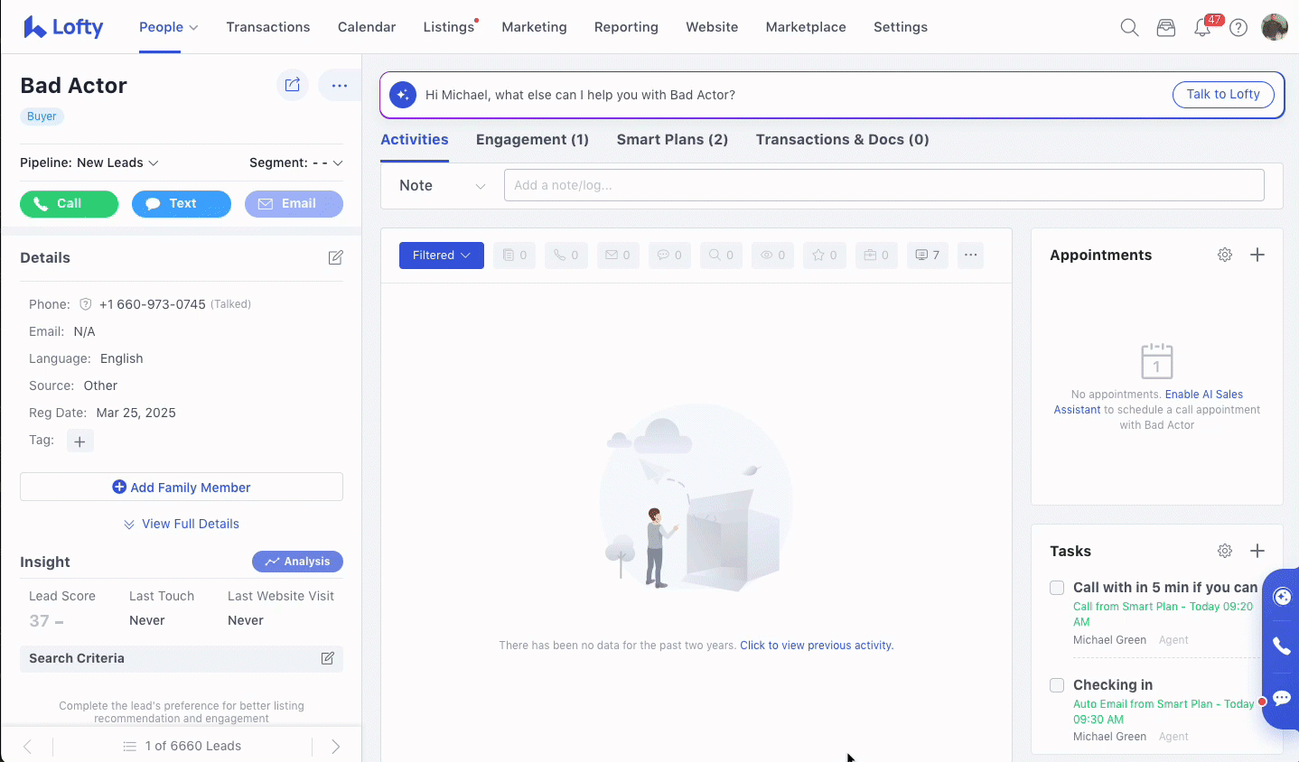Open Tasks settings gear
Viewport: 1299px width, 762px height.
click(x=1225, y=551)
